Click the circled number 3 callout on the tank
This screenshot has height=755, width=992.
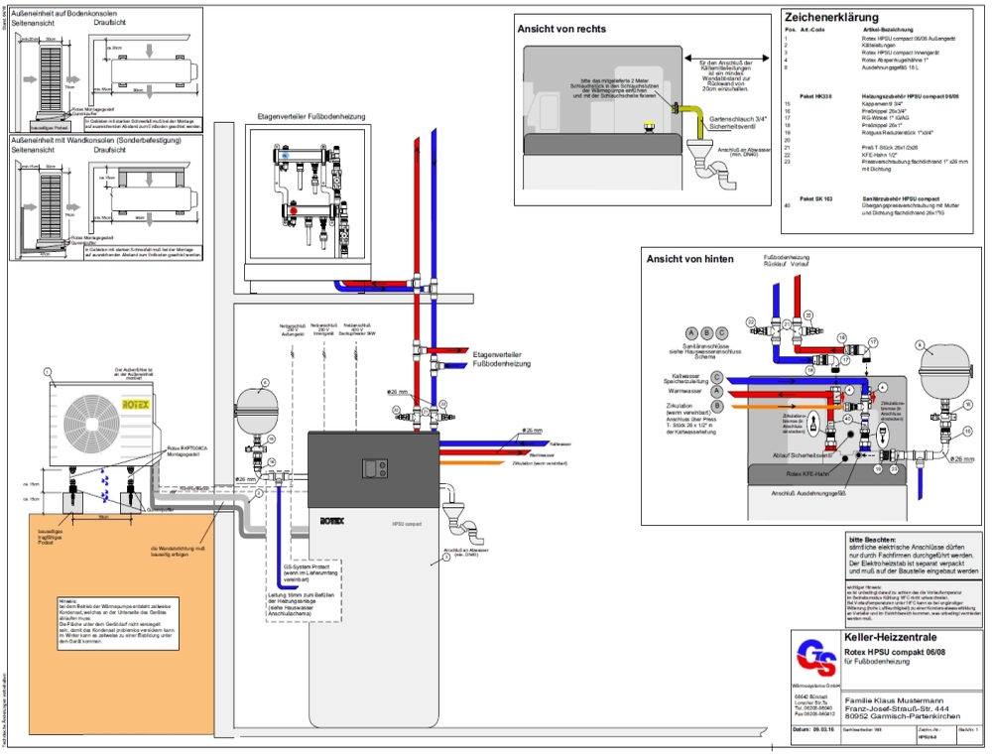click(x=446, y=559)
